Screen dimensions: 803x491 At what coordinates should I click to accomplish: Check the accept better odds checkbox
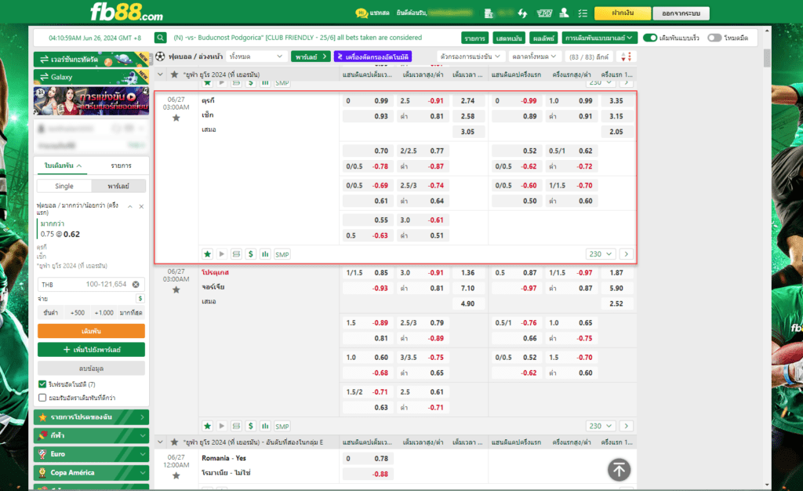[42, 398]
